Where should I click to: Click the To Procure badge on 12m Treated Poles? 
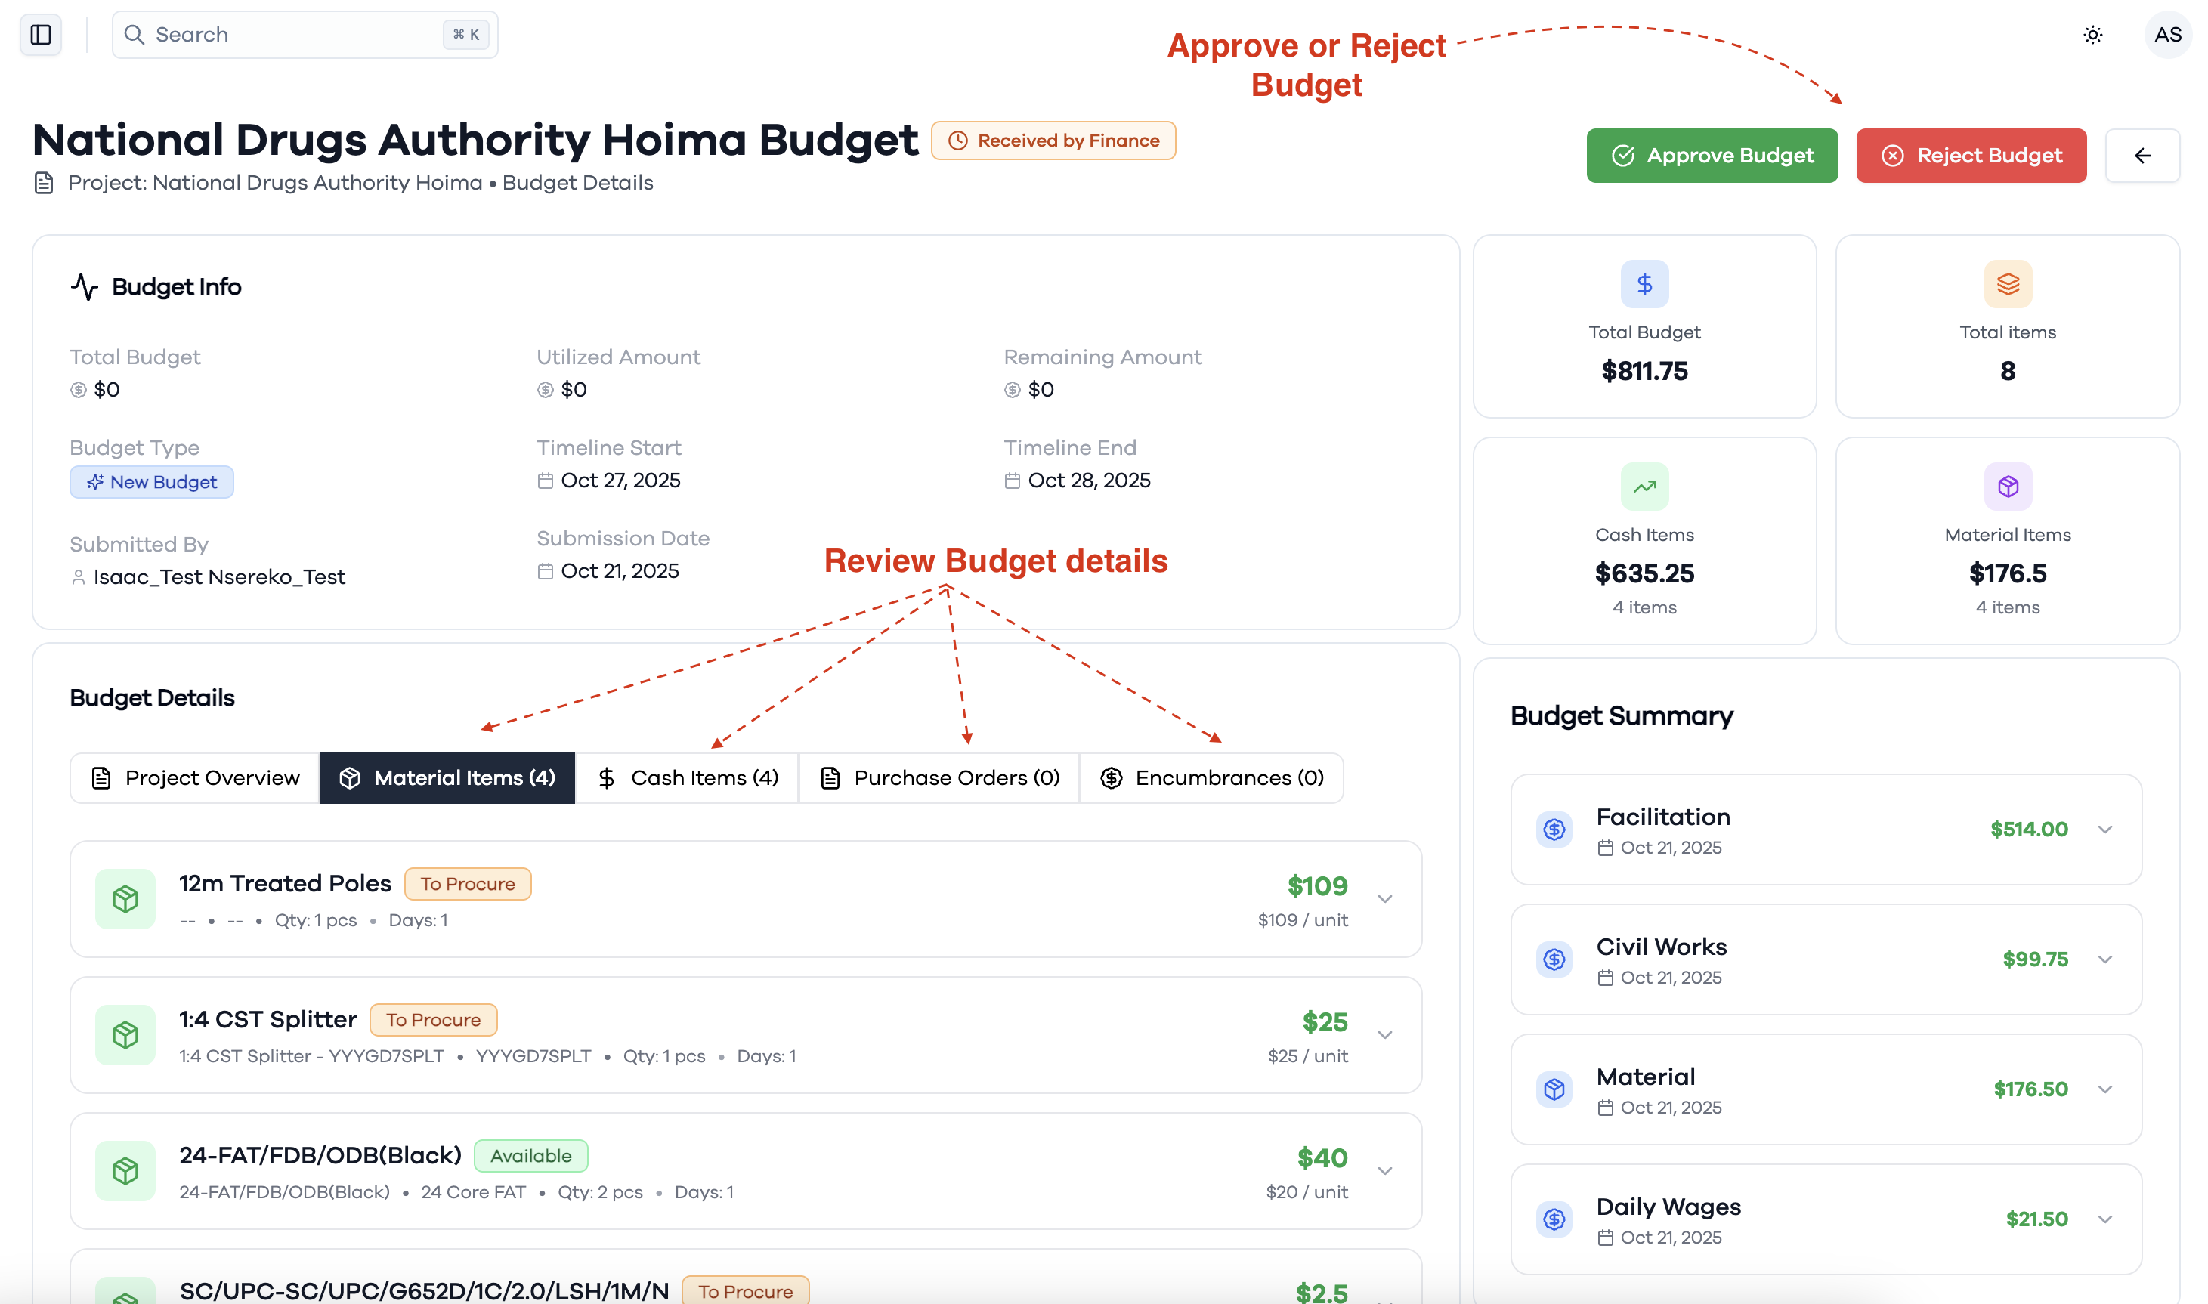[x=468, y=884]
